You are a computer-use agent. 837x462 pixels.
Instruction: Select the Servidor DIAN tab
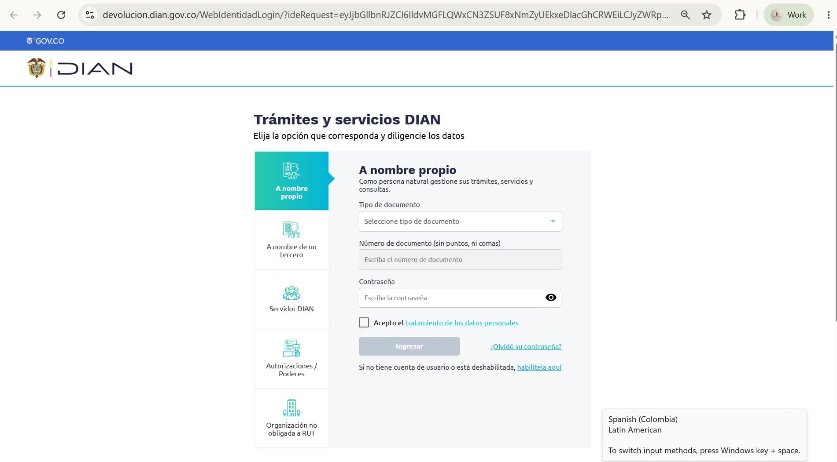291,299
